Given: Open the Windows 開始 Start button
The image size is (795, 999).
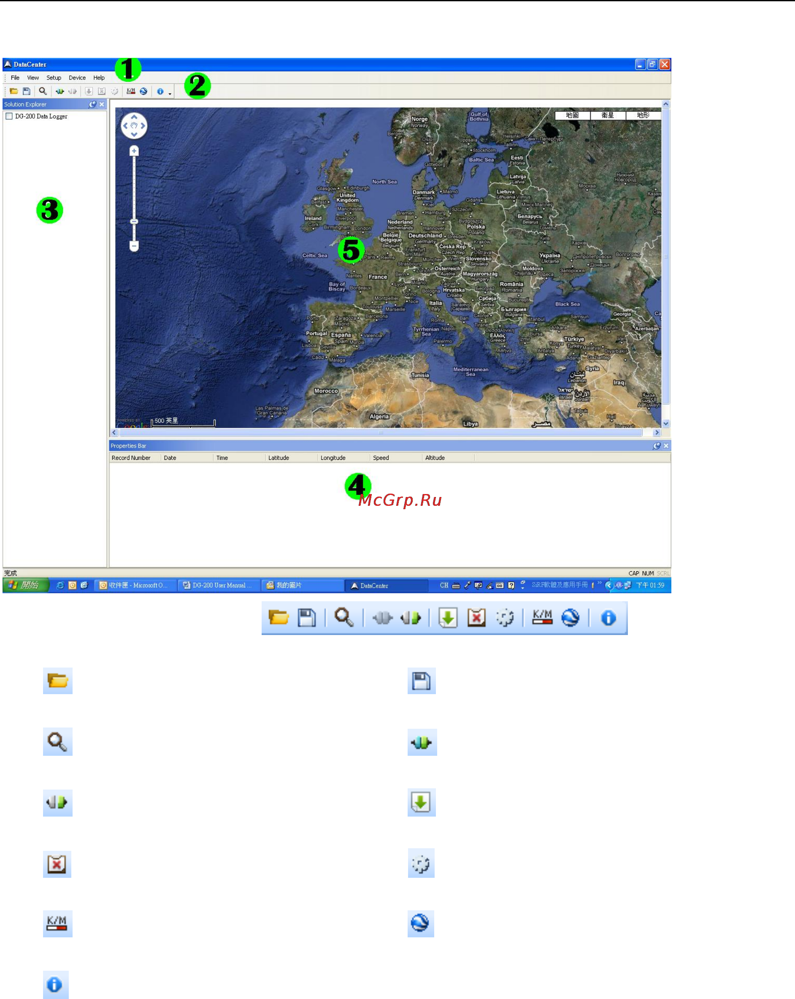Looking at the screenshot, I should (26, 585).
